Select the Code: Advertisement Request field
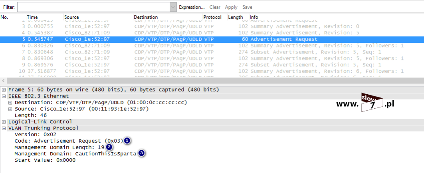 [69, 141]
